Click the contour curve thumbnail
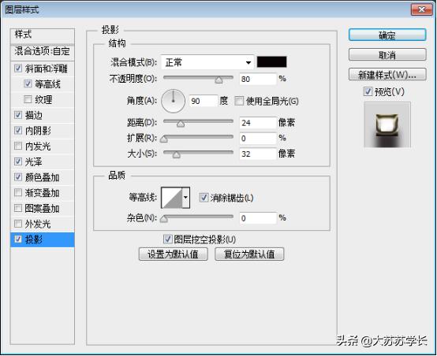This screenshot has width=437, height=356. [172, 198]
